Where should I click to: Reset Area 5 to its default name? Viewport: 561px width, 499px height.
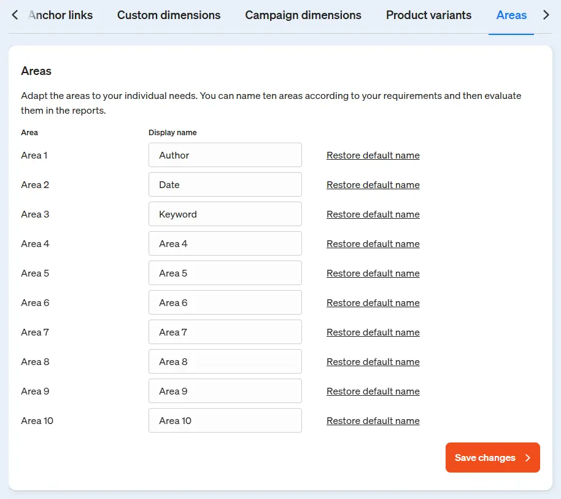(373, 273)
